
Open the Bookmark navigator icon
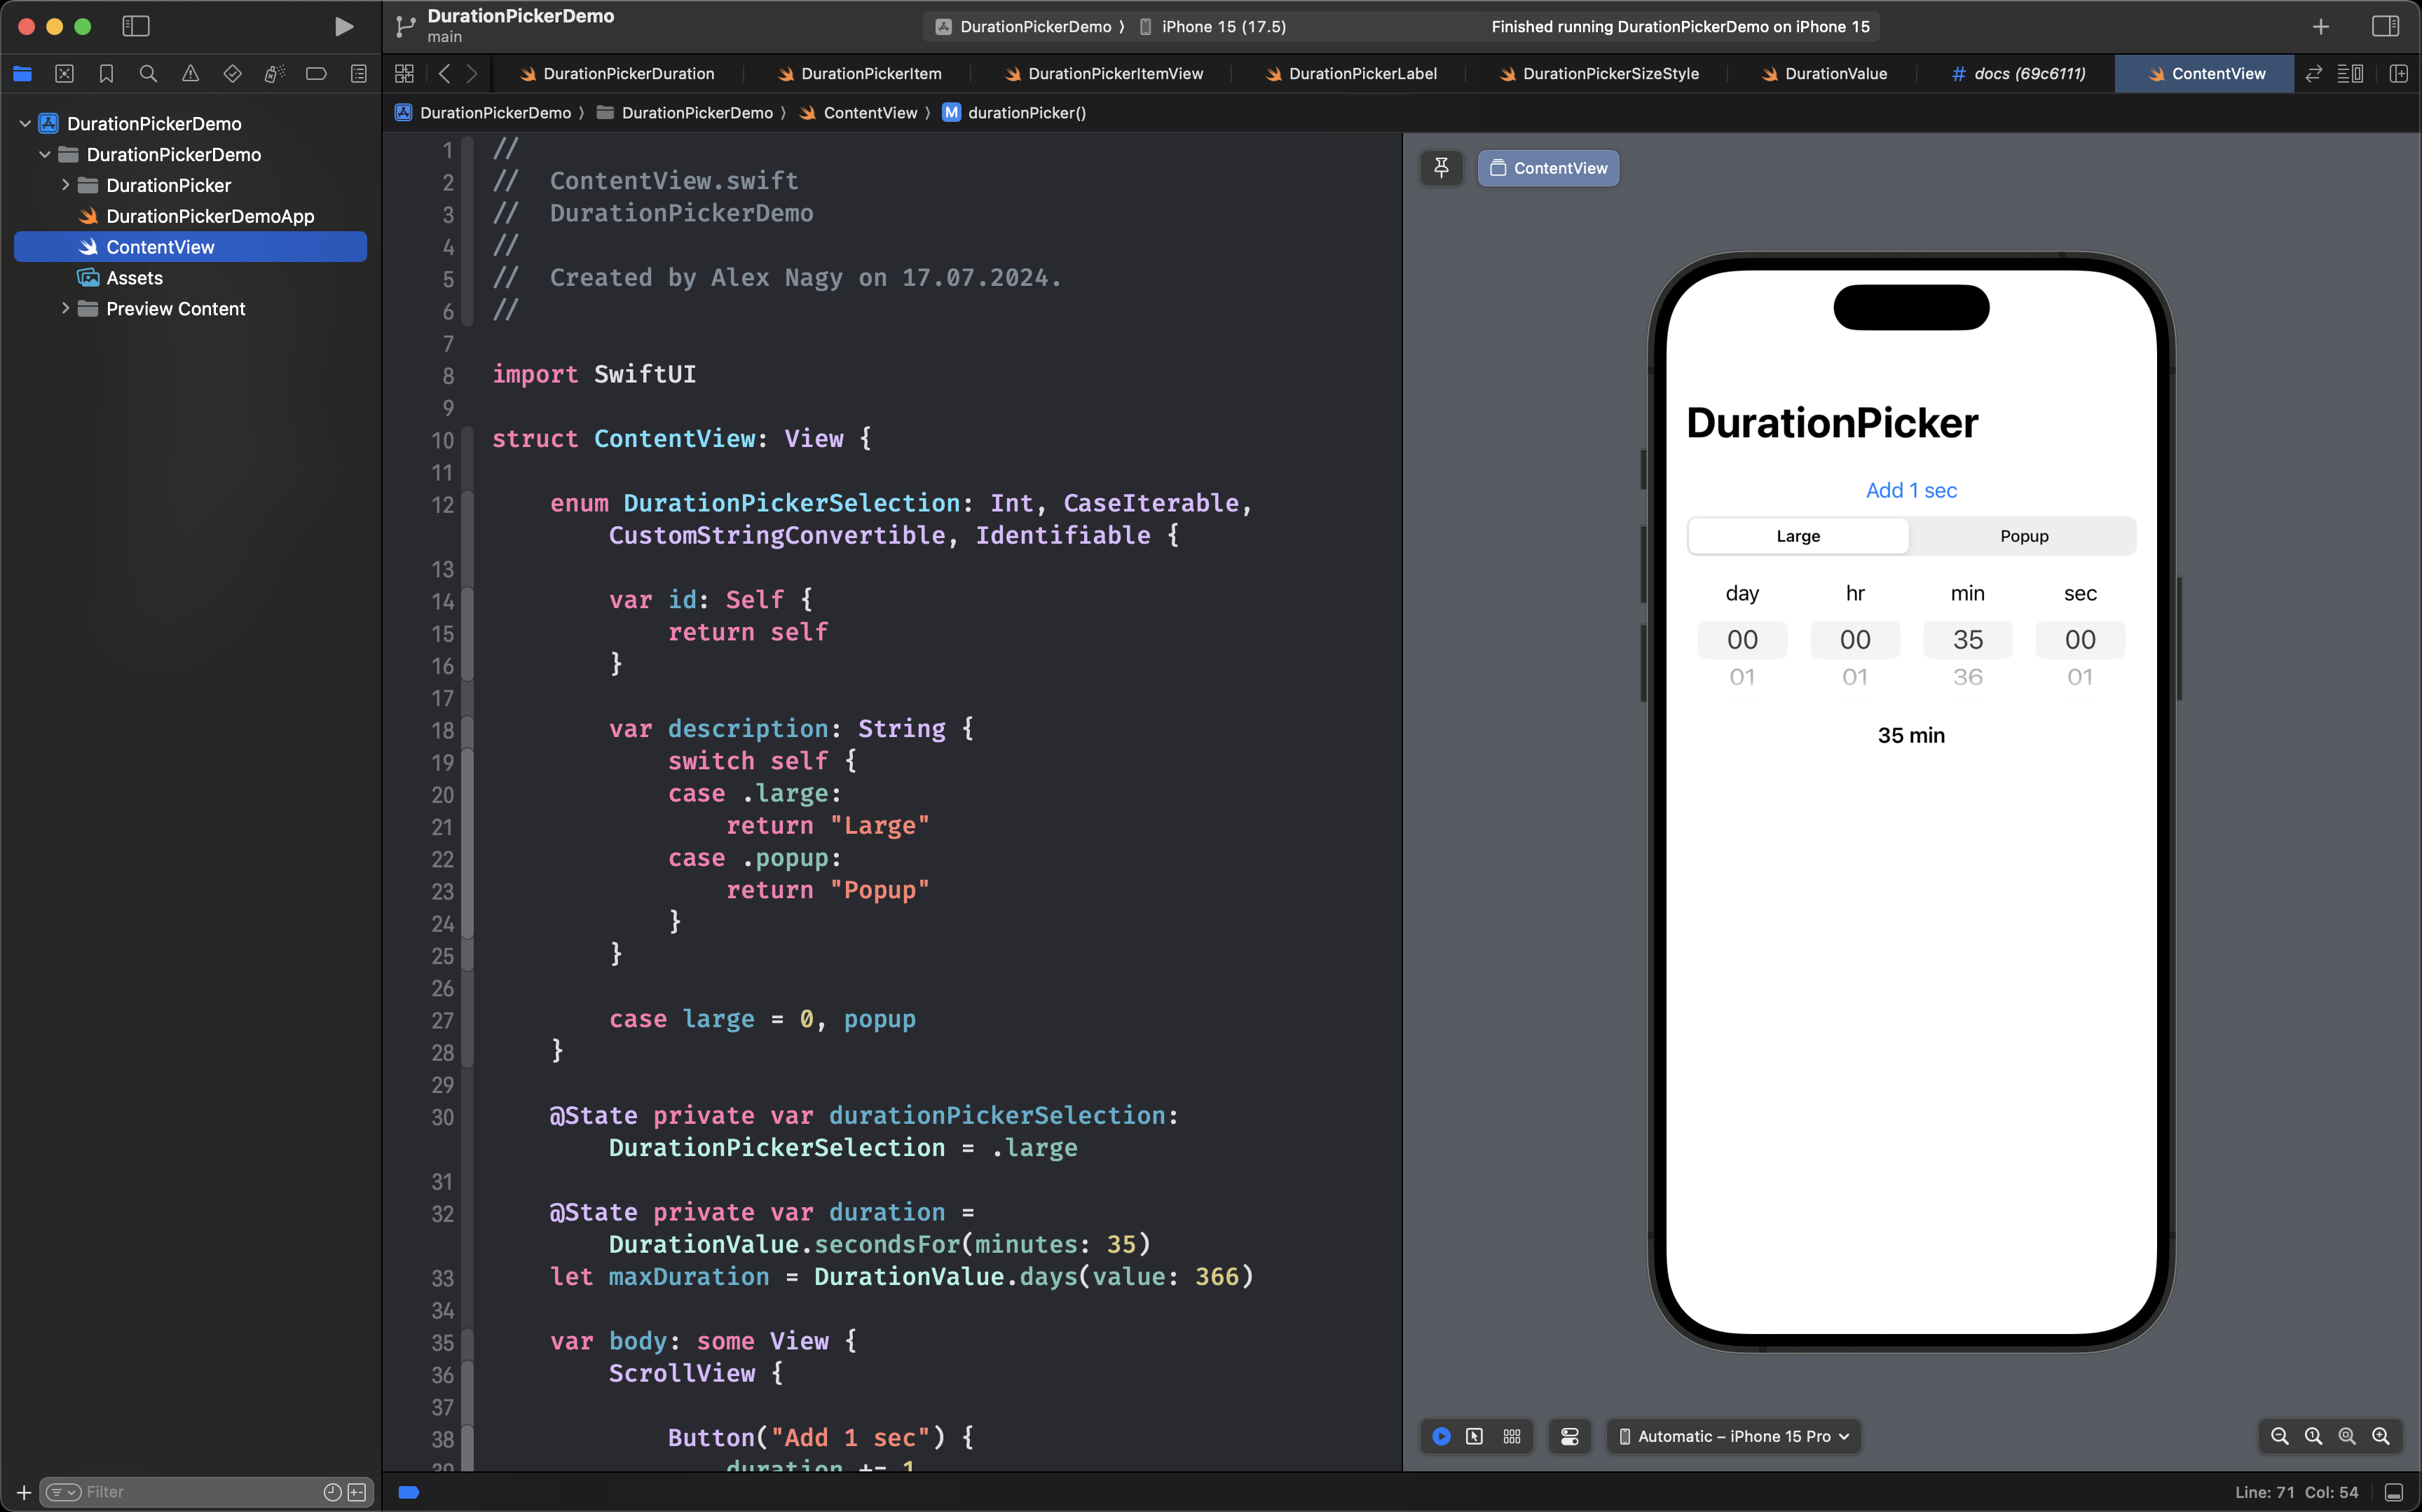(106, 74)
